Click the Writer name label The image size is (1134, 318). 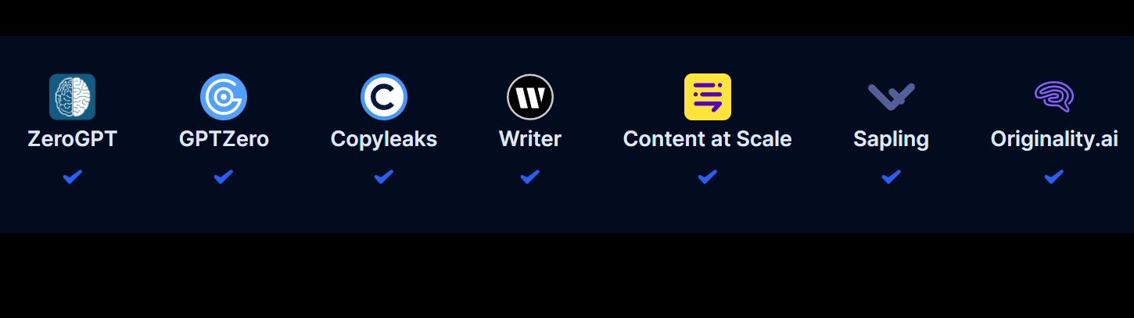click(530, 139)
